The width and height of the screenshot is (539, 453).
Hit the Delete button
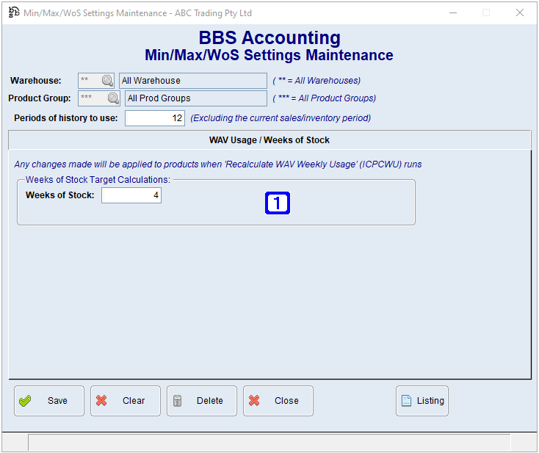coord(202,401)
